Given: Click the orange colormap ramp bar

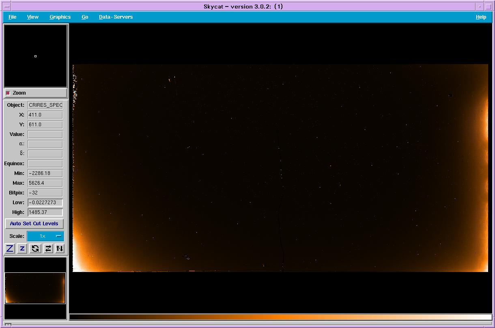Looking at the screenshot, I should 280,317.
